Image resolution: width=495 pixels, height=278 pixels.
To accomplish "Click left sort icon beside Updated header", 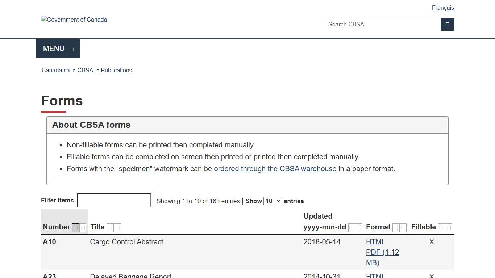I will pos(351,228).
